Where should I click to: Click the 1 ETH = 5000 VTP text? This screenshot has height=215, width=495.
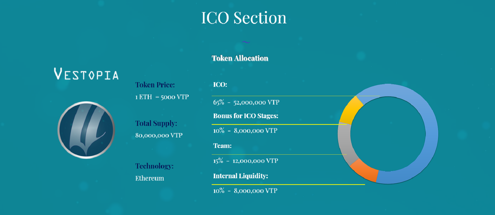(x=162, y=97)
